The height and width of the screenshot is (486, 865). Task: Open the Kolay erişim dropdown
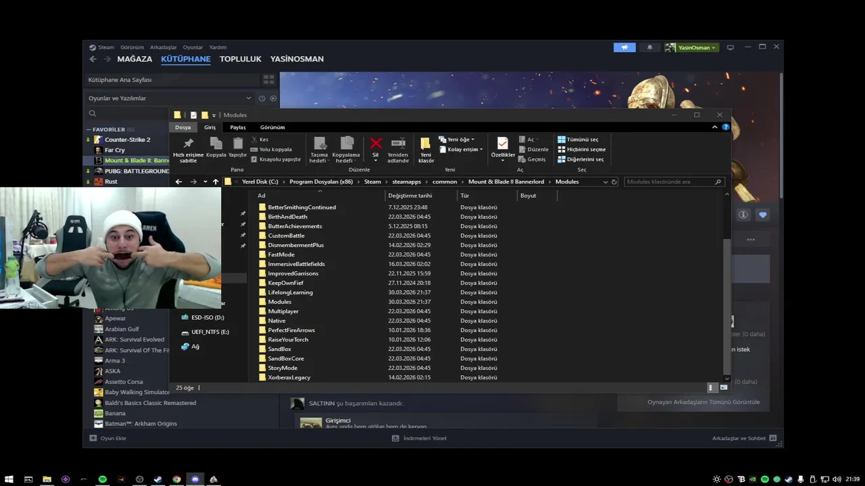pyautogui.click(x=461, y=149)
